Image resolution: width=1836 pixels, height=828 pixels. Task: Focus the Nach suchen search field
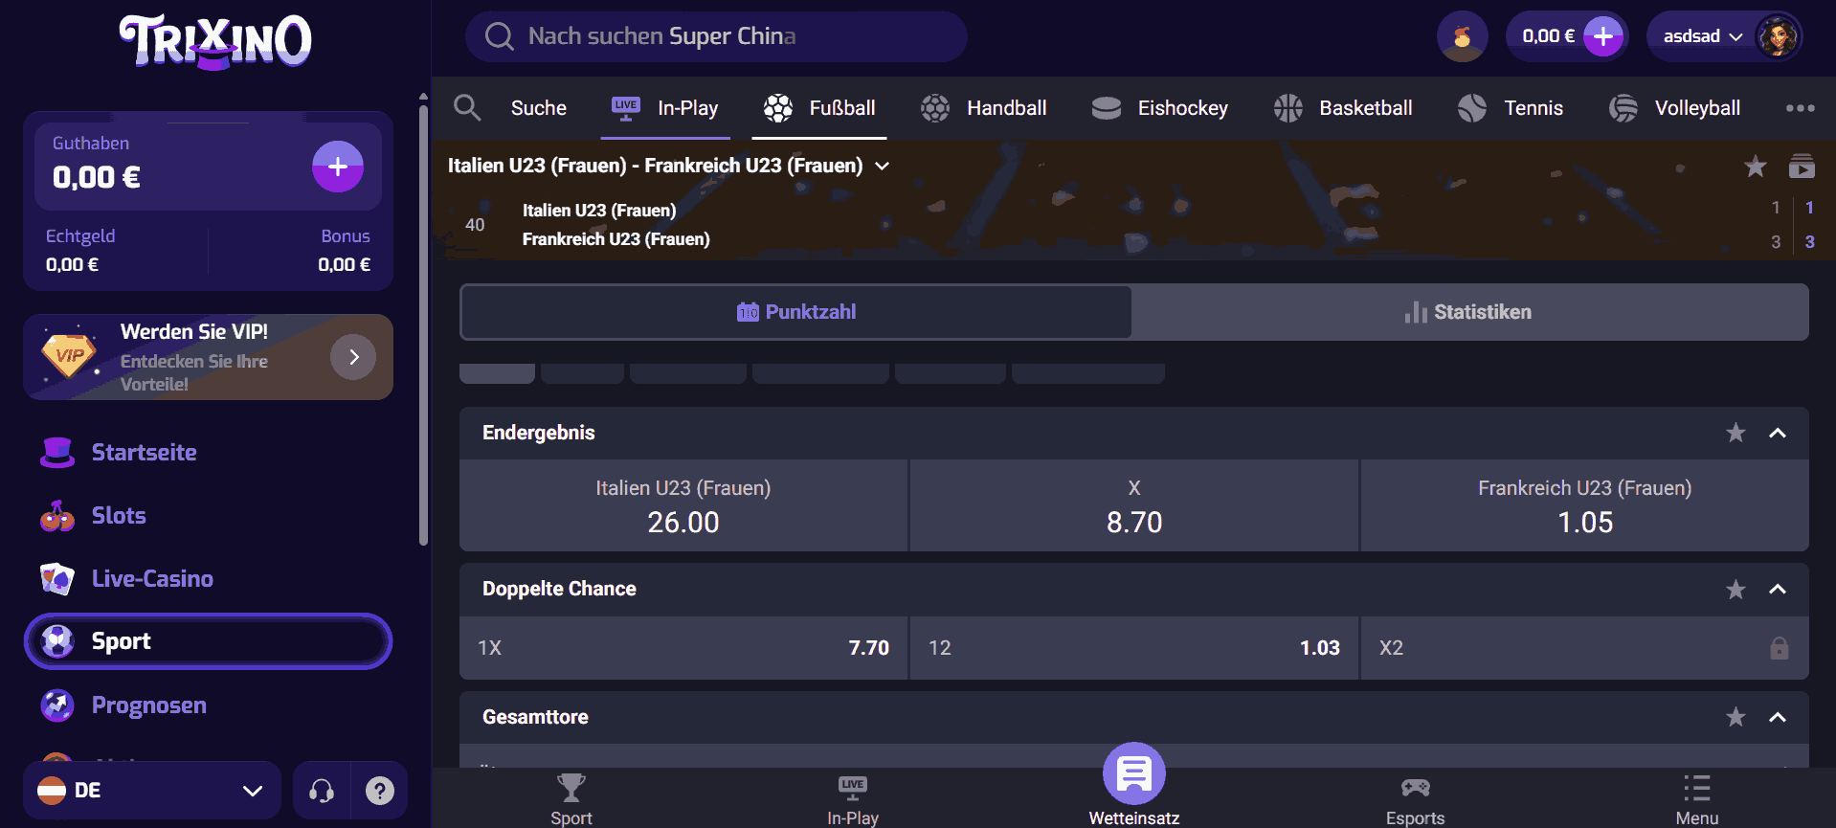[716, 36]
